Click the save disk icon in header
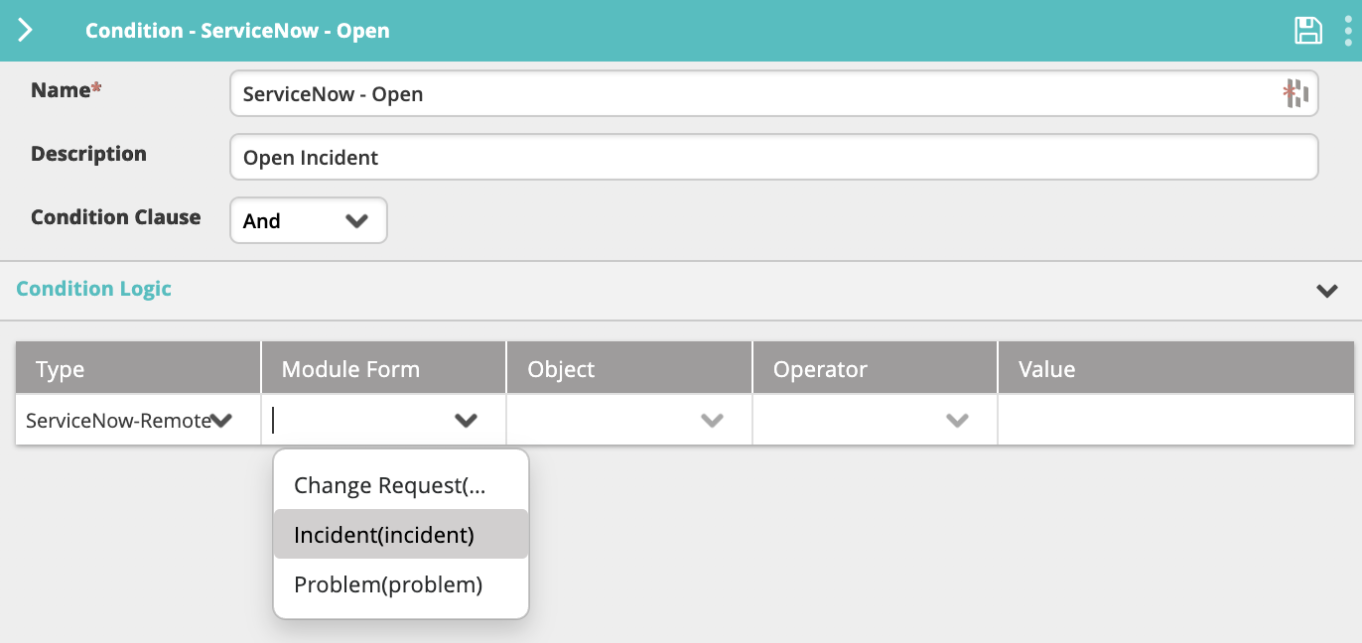This screenshot has height=643, width=1362. (x=1308, y=31)
